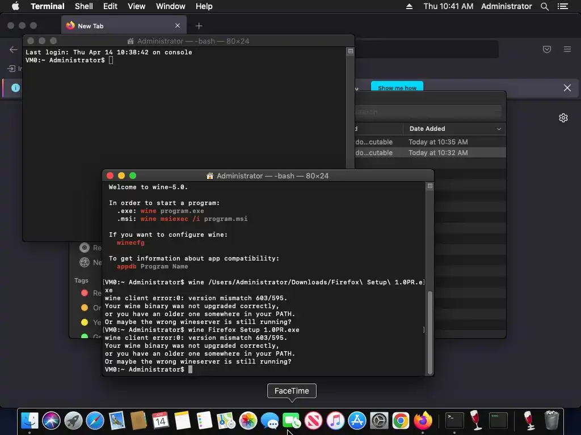
Task: Open the View menu
Action: tap(136, 6)
